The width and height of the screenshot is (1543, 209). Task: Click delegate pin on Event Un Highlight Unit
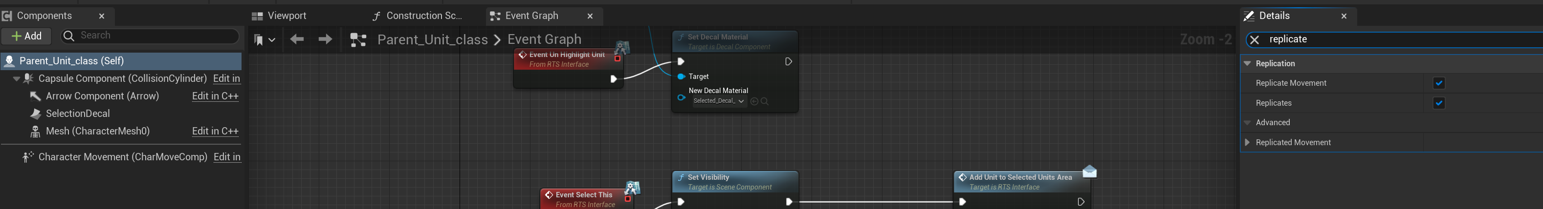[x=617, y=58]
